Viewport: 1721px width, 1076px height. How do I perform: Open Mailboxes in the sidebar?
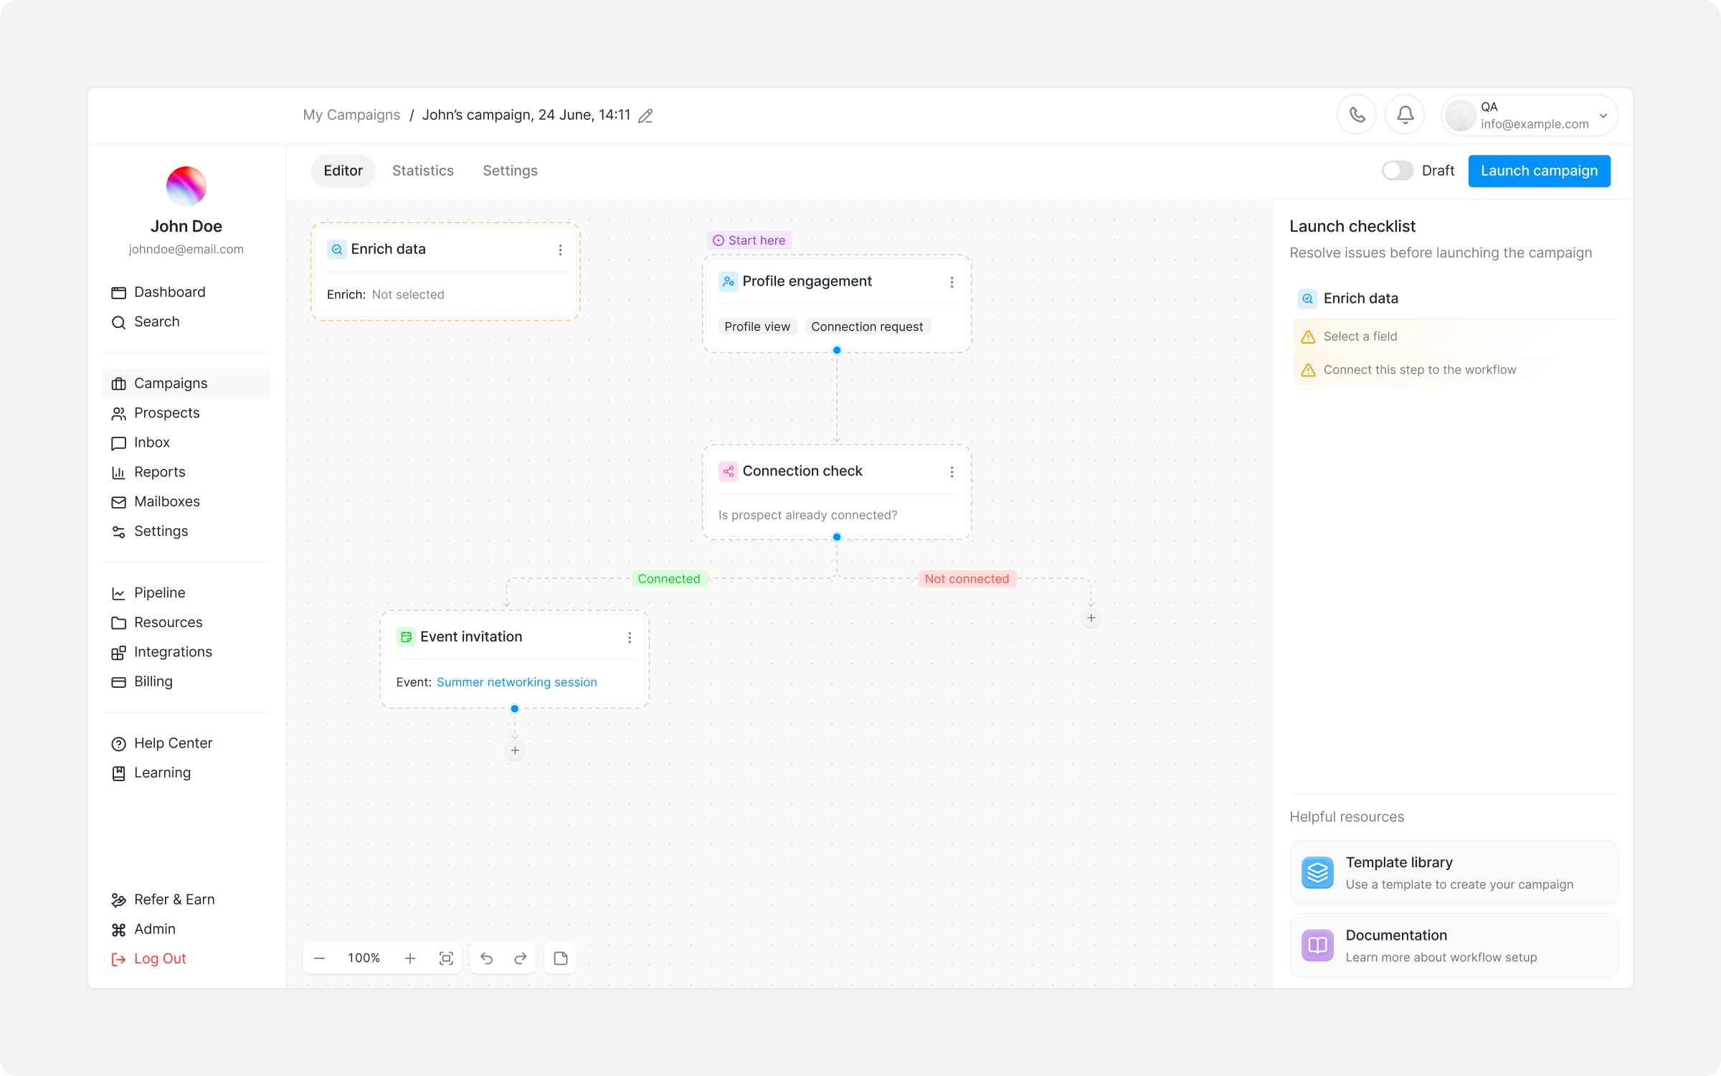click(186, 501)
